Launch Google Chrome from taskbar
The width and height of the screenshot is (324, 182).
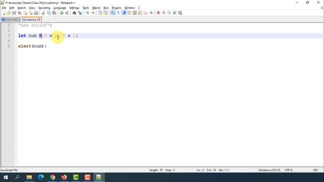pyautogui.click(x=53, y=177)
